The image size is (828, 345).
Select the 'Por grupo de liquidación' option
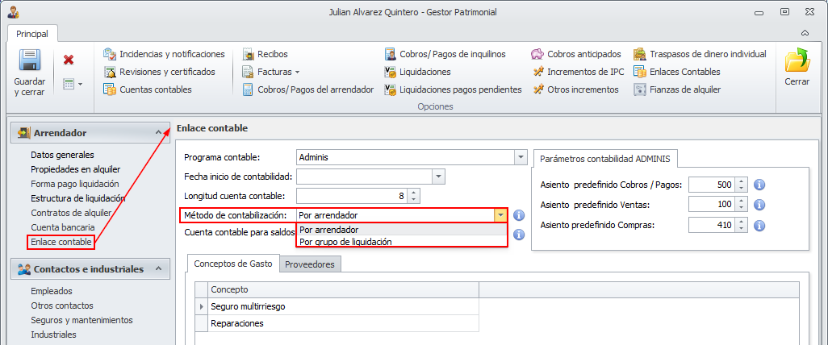(345, 241)
